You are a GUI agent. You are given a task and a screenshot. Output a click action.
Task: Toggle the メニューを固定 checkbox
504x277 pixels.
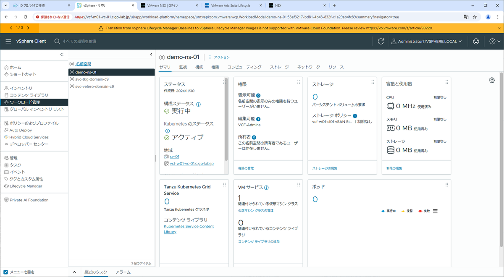pyautogui.click(x=5, y=272)
